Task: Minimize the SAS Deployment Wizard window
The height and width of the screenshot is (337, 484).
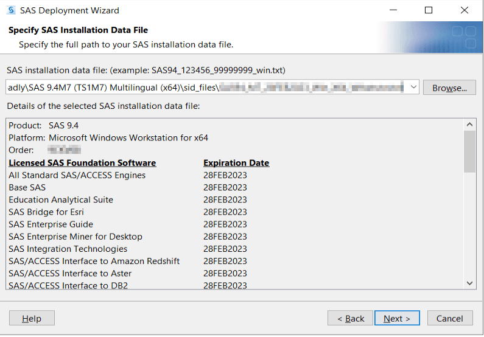Action: pyautogui.click(x=393, y=10)
